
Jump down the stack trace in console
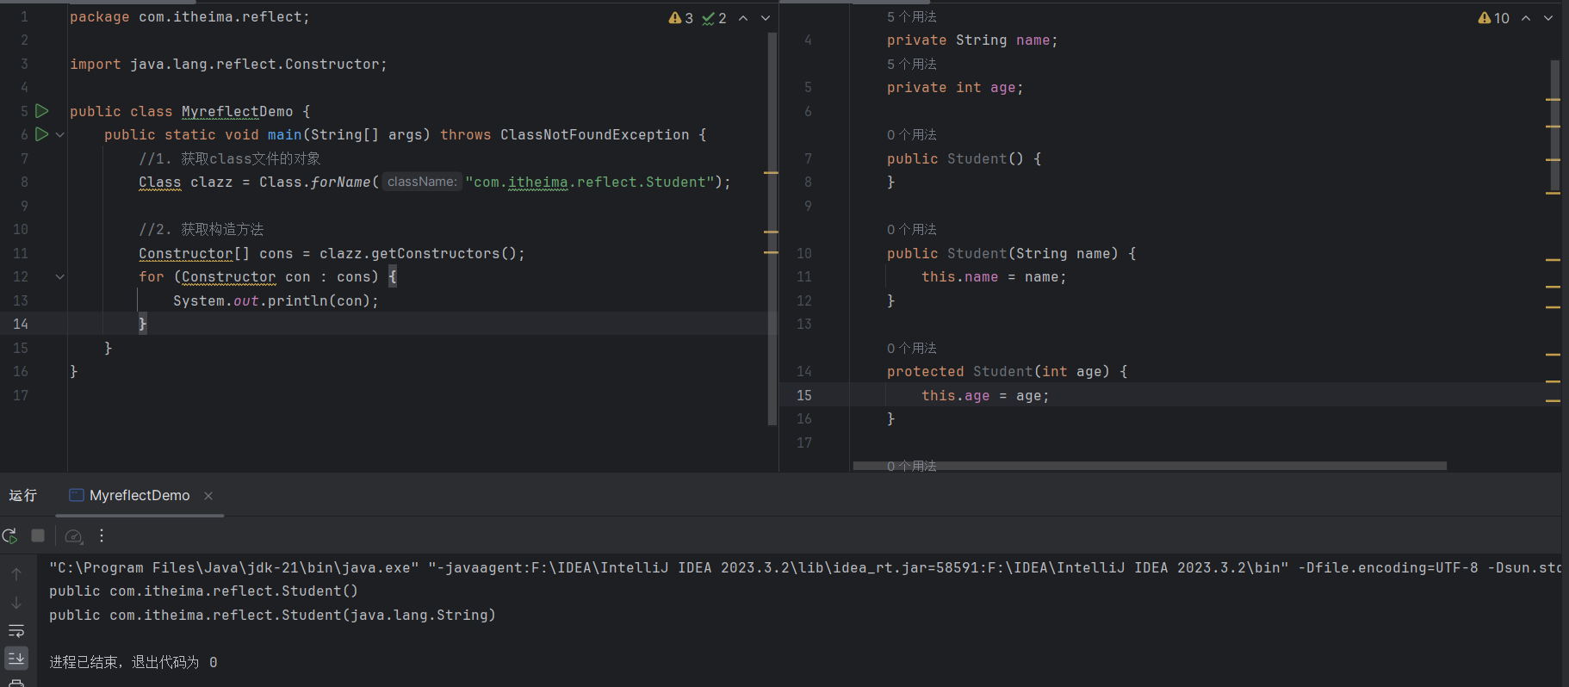(x=16, y=603)
